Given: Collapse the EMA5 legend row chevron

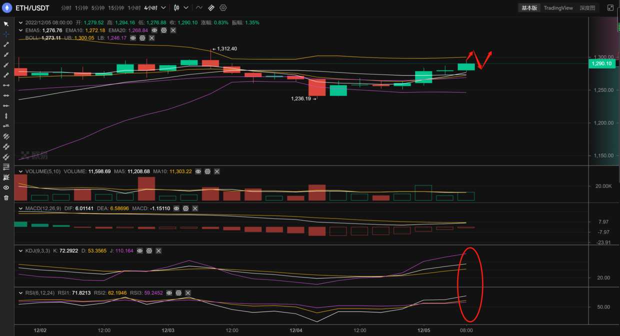Looking at the screenshot, I should click(20, 30).
